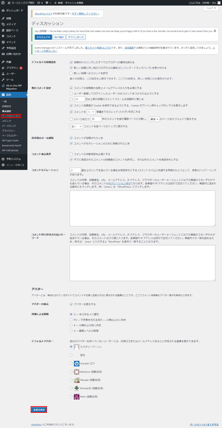The width and height of the screenshot is (222, 428).
Task: Open Breadcrumb NavXT submenu item
Action: (11, 145)
